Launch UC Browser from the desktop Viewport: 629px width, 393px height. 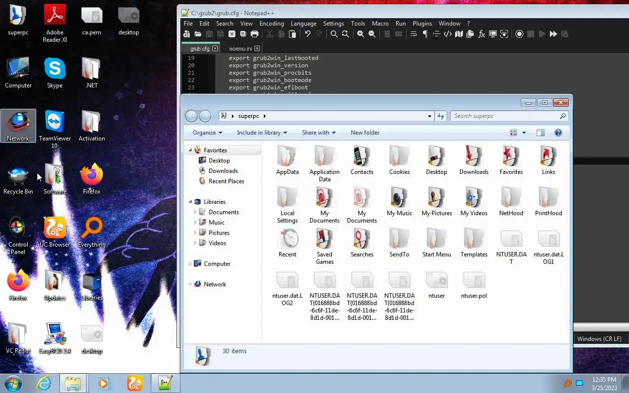click(x=55, y=232)
